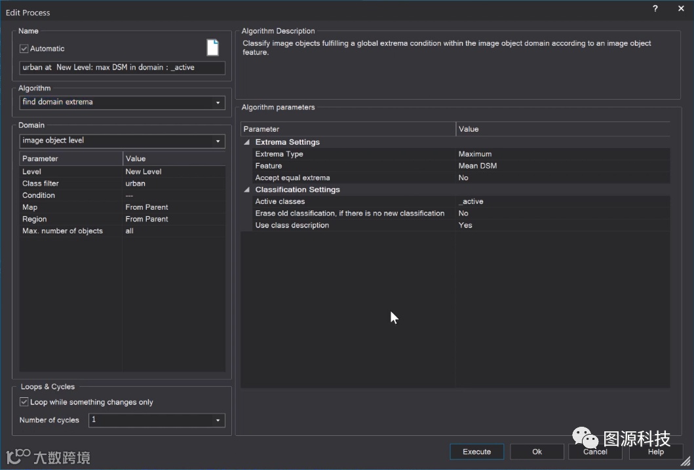Click the Ok button
Image resolution: width=694 pixels, height=470 pixels.
coord(537,452)
